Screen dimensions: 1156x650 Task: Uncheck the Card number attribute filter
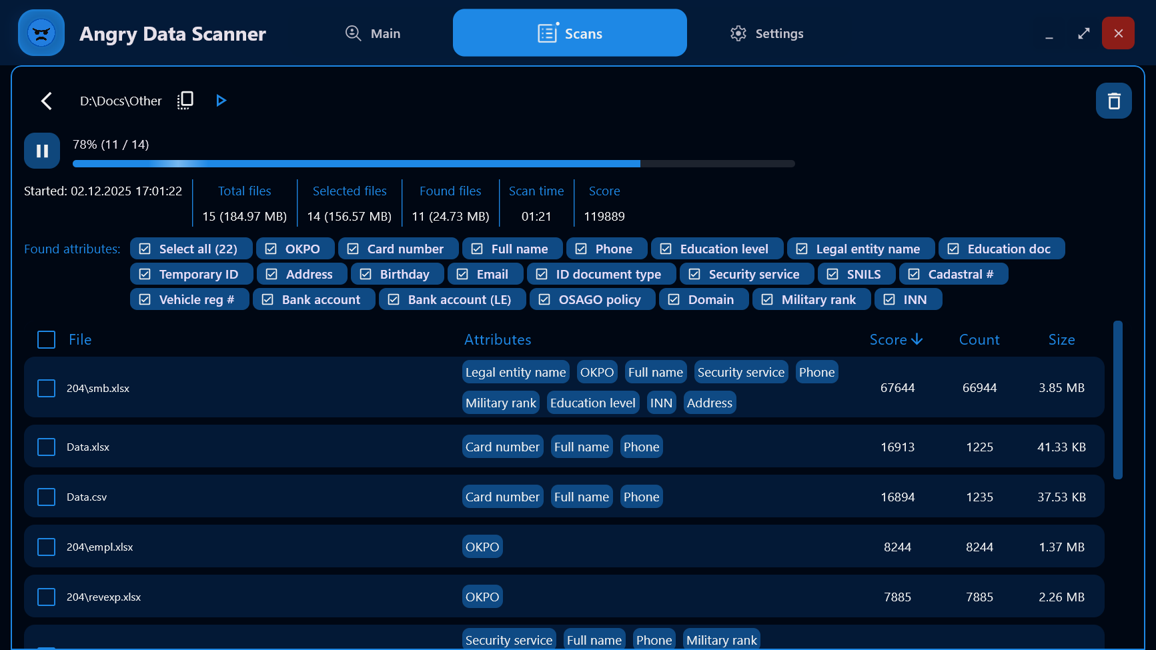point(353,249)
